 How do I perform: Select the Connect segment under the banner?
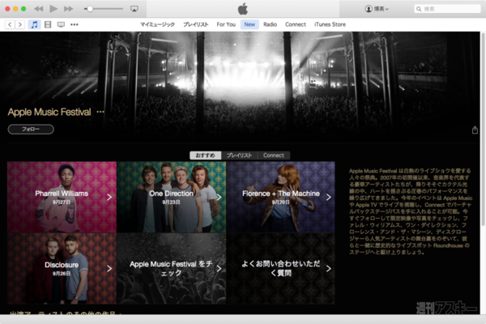pos(274,156)
